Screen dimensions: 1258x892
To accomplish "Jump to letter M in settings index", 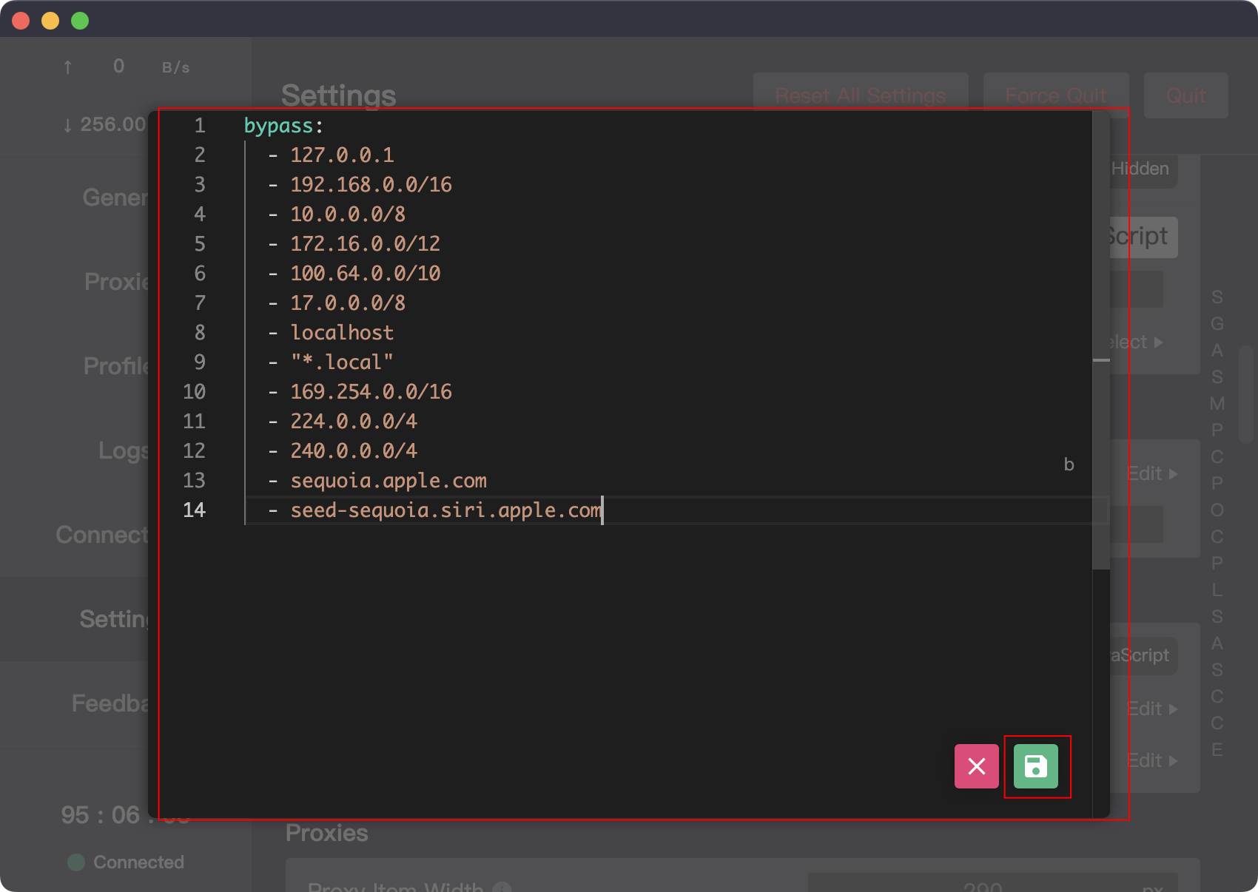I will click(1217, 404).
